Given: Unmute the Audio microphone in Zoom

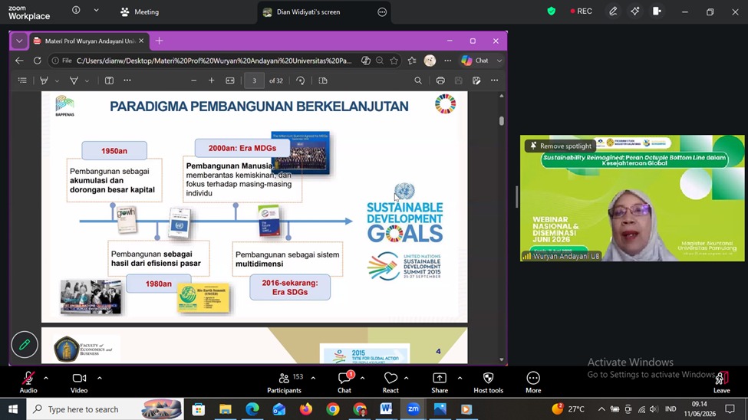Looking at the screenshot, I should (x=28, y=382).
